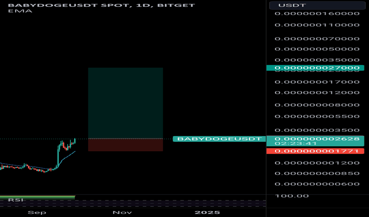Image resolution: width=369 pixels, height=217 pixels.
Task: Click the BABYDOGEUSDT SPOT chart title
Action: coord(101,5)
